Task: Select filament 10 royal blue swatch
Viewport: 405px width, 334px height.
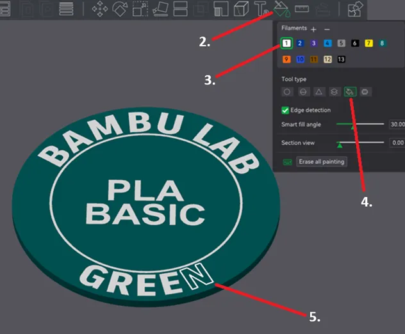Action: [300, 60]
